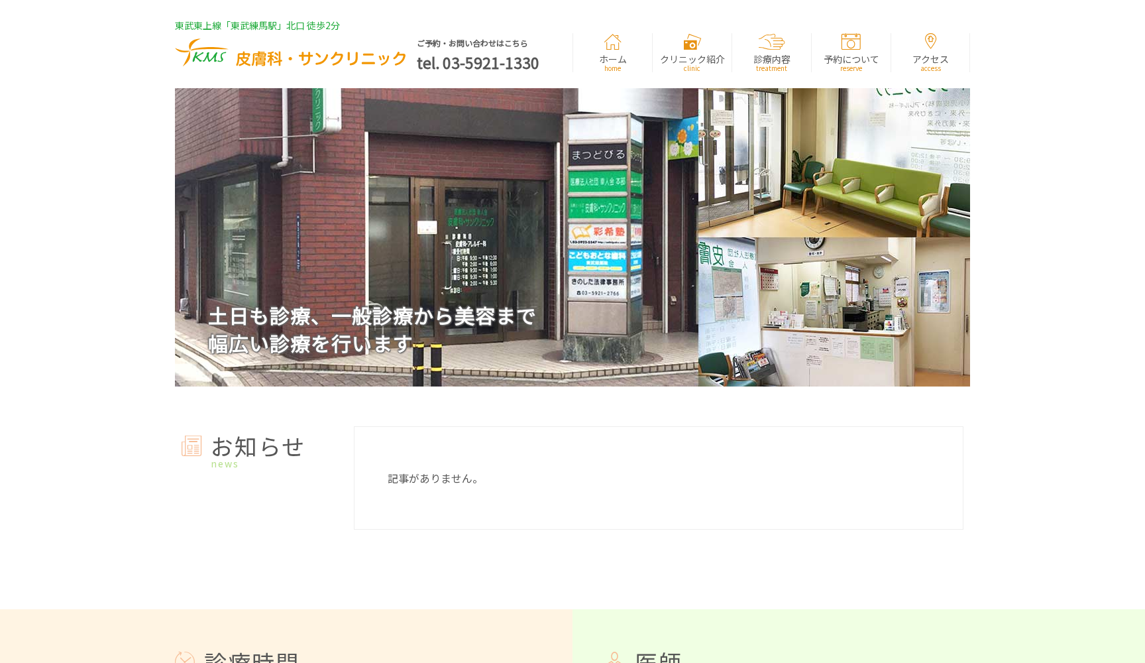Image resolution: width=1145 pixels, height=663 pixels.
Task: Click the 記事がありません news box
Action: (x=658, y=477)
